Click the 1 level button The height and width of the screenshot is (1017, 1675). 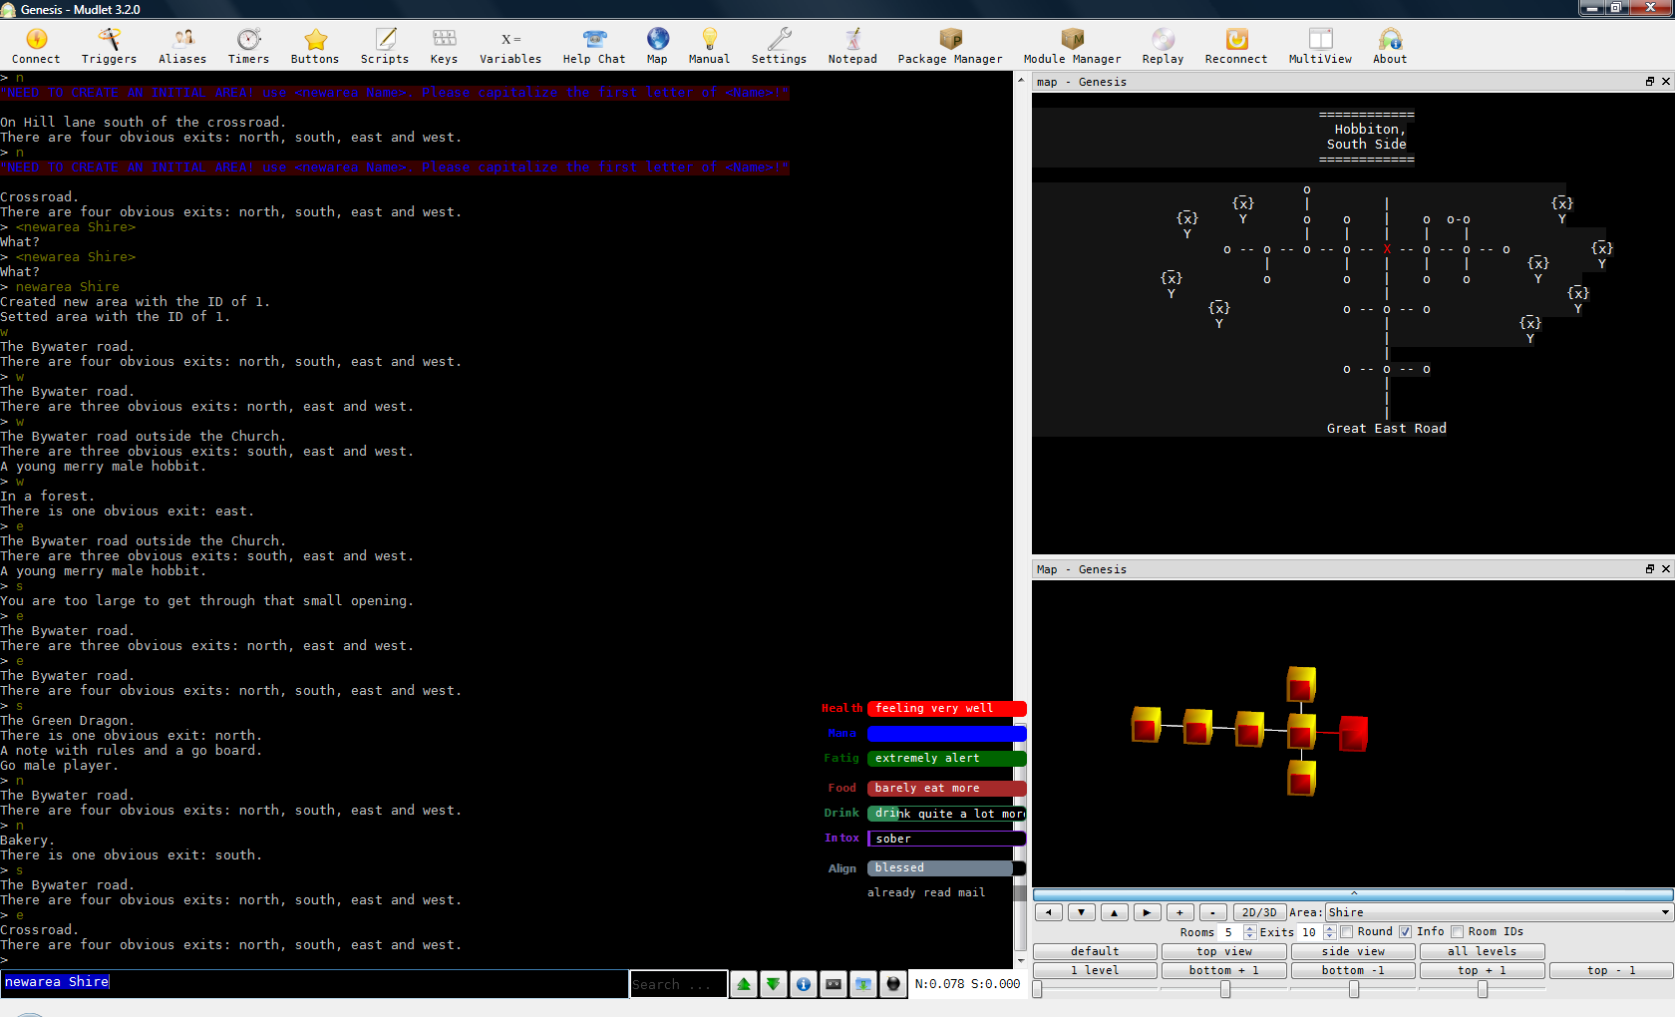1095,970
